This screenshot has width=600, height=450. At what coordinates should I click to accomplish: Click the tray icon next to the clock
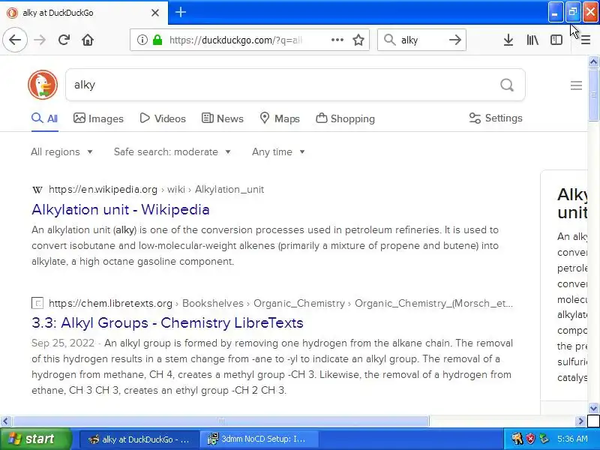(544, 439)
